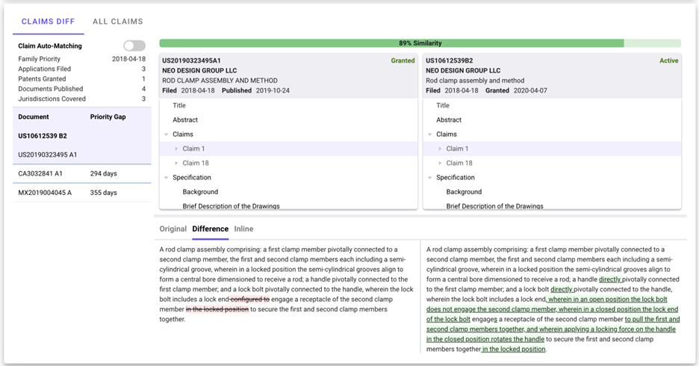Open Title in left document tree
This screenshot has width=699, height=366.
tap(179, 105)
